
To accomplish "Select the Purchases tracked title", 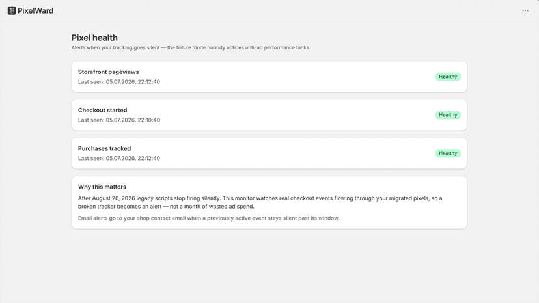I will tap(105, 148).
